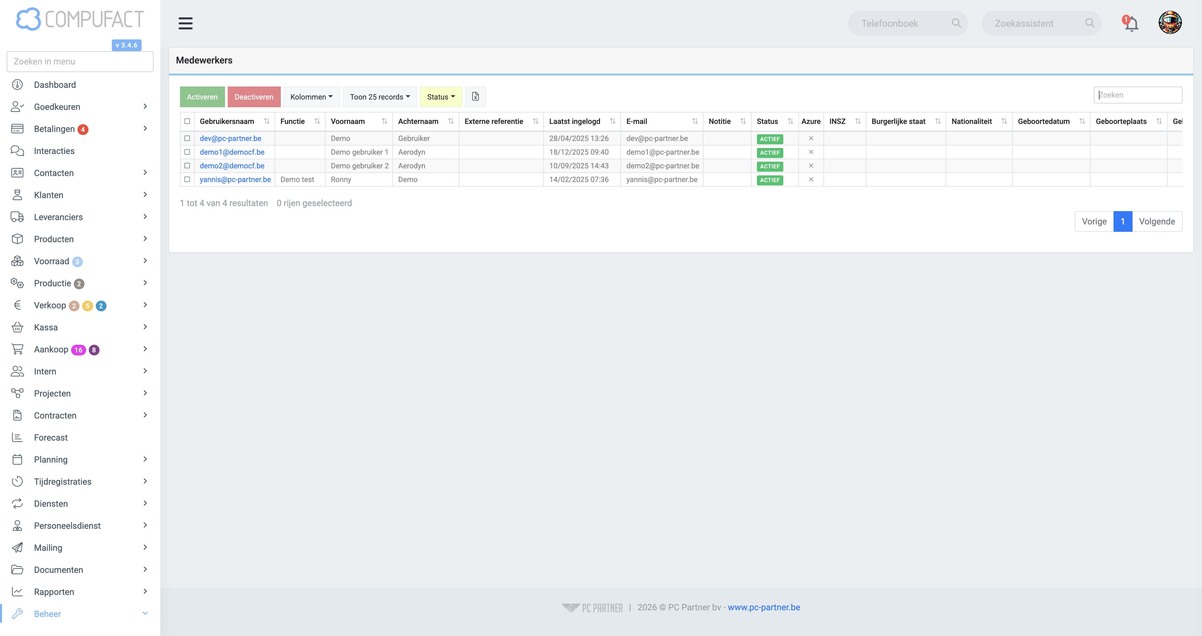Click the Leveranciers truck icon

click(x=17, y=217)
